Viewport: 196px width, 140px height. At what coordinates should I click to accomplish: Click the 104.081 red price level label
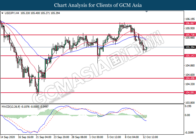190,93
